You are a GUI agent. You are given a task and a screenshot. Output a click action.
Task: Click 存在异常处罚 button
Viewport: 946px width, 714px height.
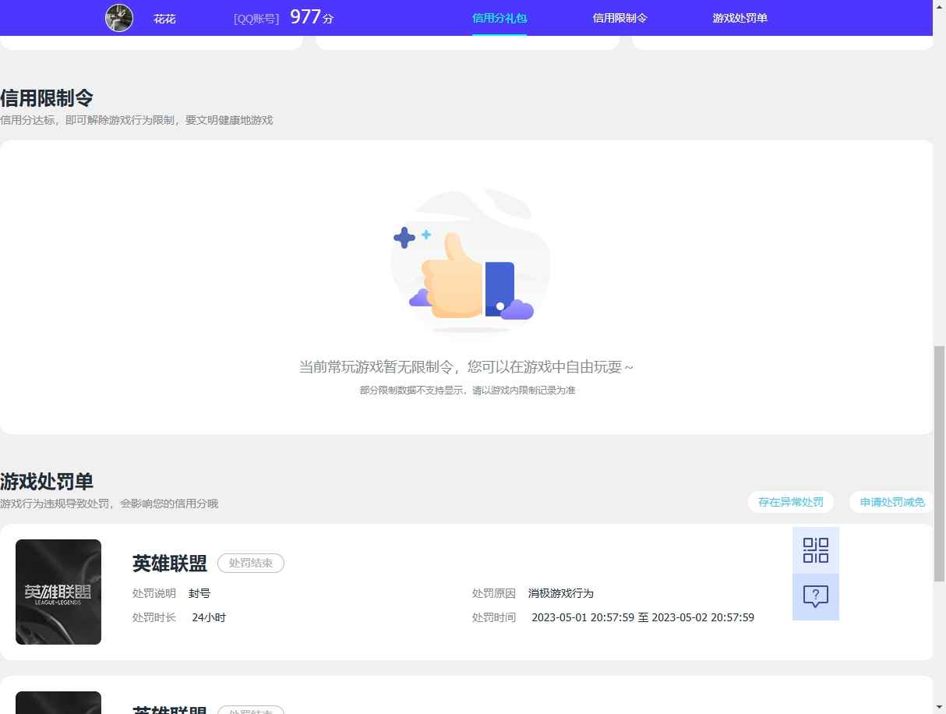[791, 502]
